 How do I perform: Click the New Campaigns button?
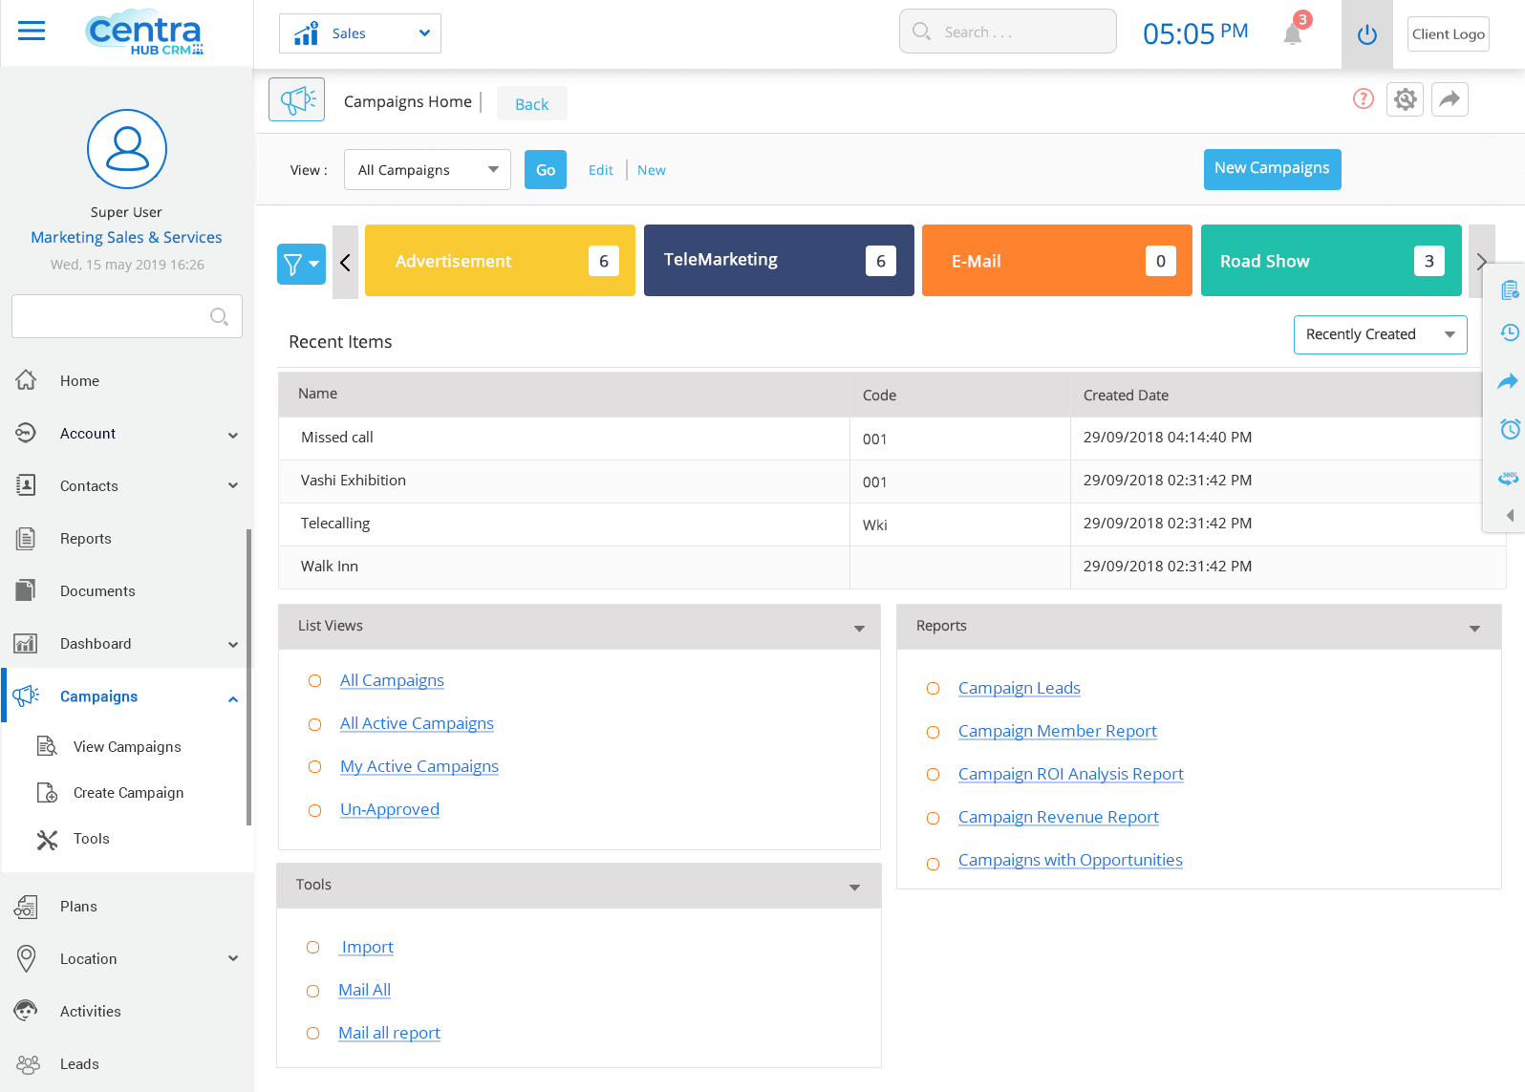pos(1271,169)
